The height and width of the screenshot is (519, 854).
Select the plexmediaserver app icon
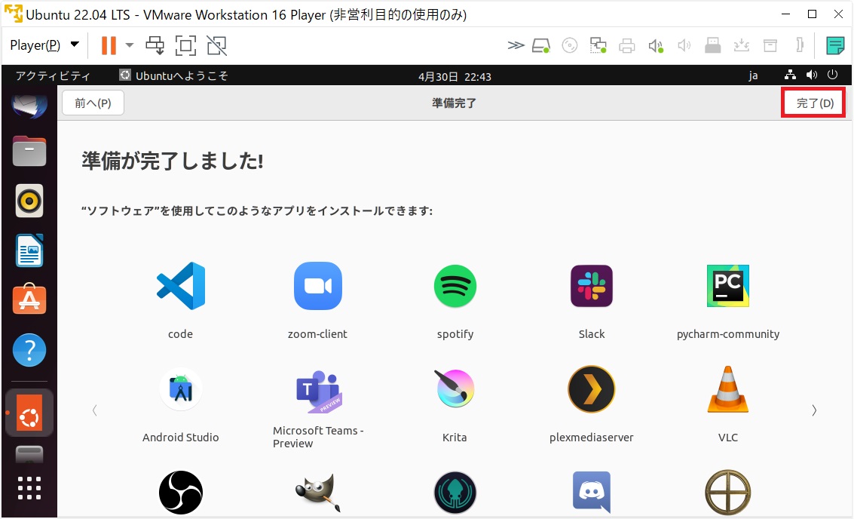click(x=592, y=389)
